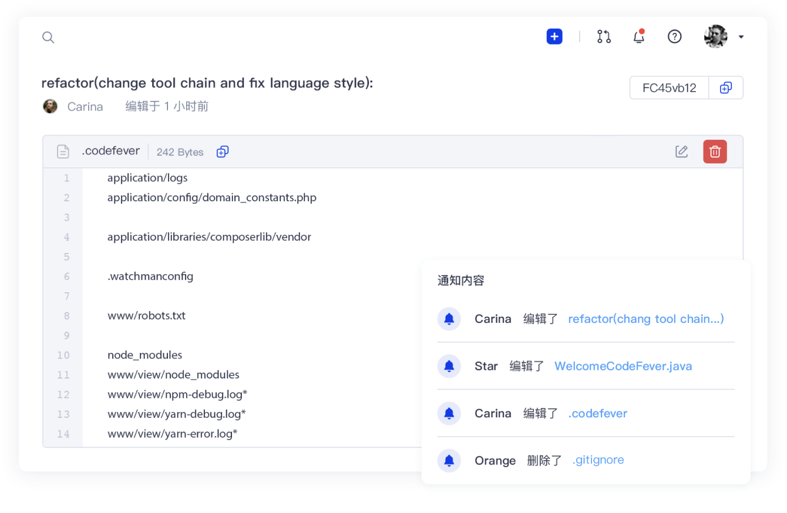This screenshot has height=513, width=787.
Task: Click the 242 Bytes file size text
Action: 180,152
